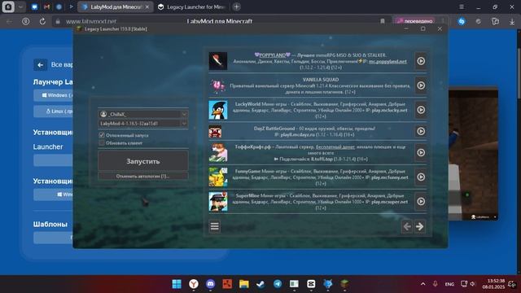Play the SuperMine server entry
This screenshot has height=293, width=521.
tap(421, 201)
